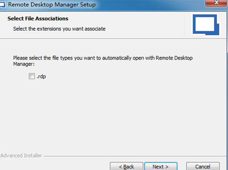Close the setup window with X
This screenshot has width=228, height=170.
coord(216,3)
